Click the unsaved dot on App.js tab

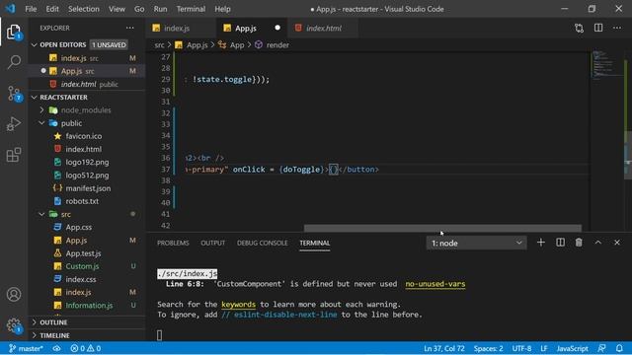point(277,28)
